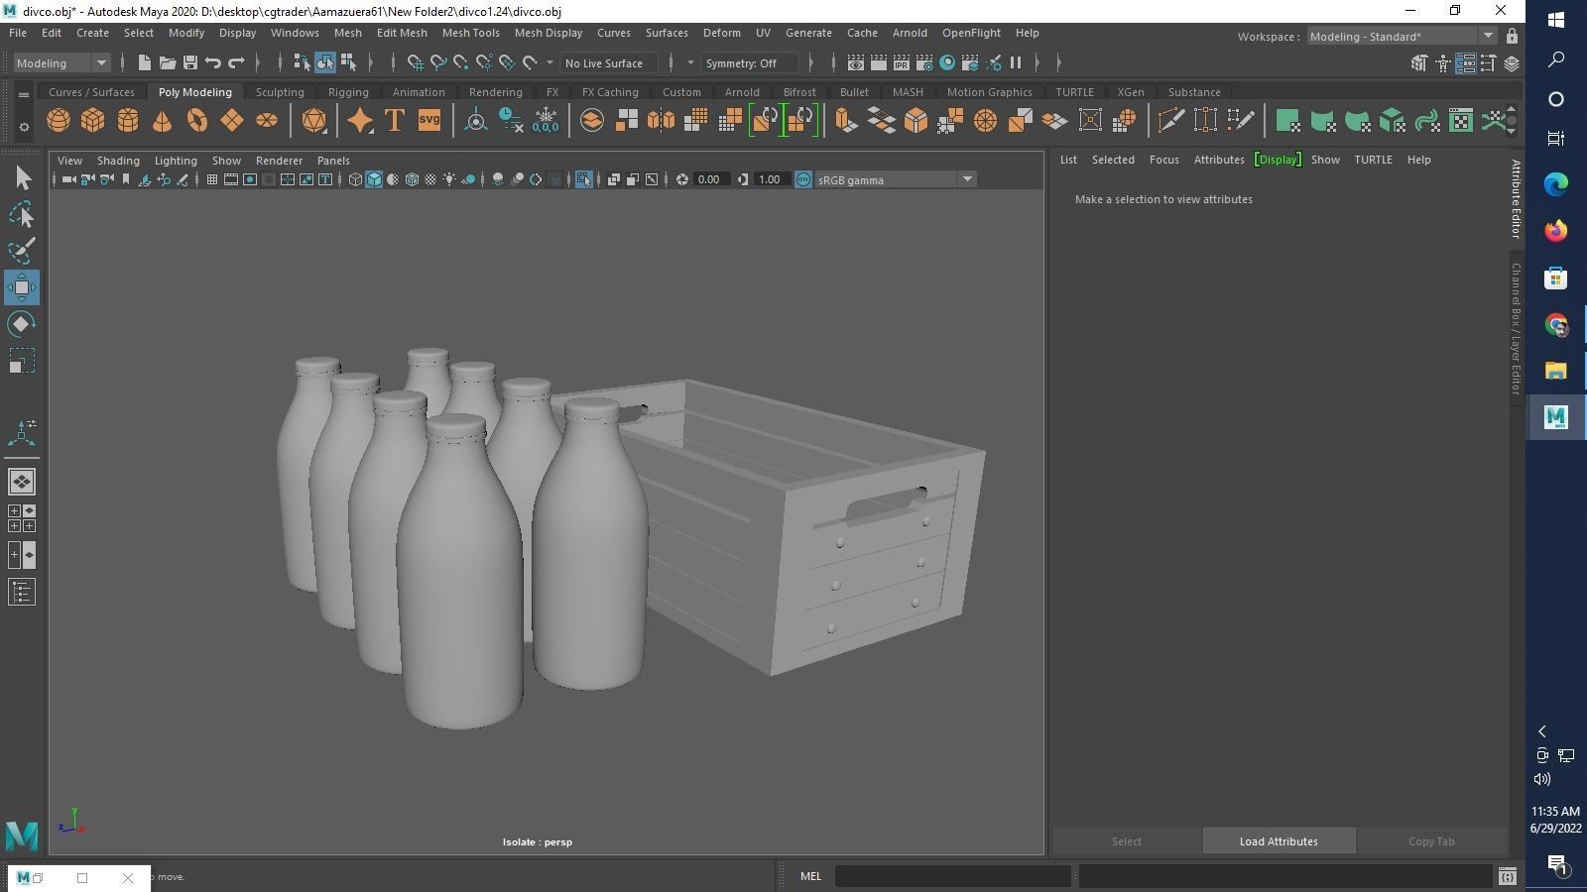Select the Rotate tool in Tool Box

point(22,324)
